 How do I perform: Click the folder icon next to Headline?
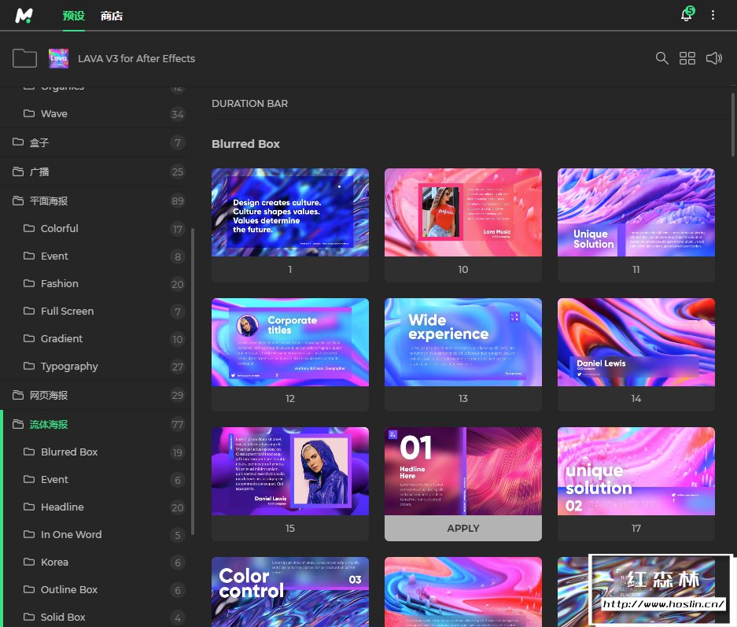29,507
